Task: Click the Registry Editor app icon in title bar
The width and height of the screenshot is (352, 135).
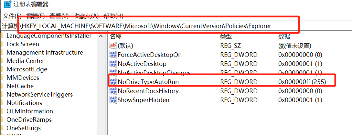Action: [8, 4]
